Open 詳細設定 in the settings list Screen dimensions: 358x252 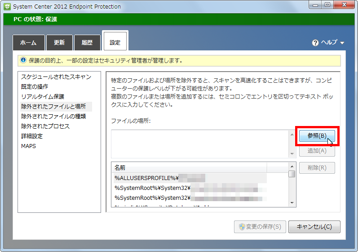tap(32, 136)
